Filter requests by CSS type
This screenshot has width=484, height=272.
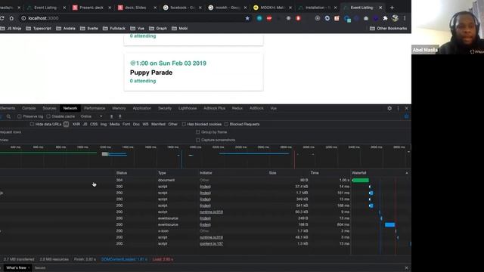(x=94, y=124)
